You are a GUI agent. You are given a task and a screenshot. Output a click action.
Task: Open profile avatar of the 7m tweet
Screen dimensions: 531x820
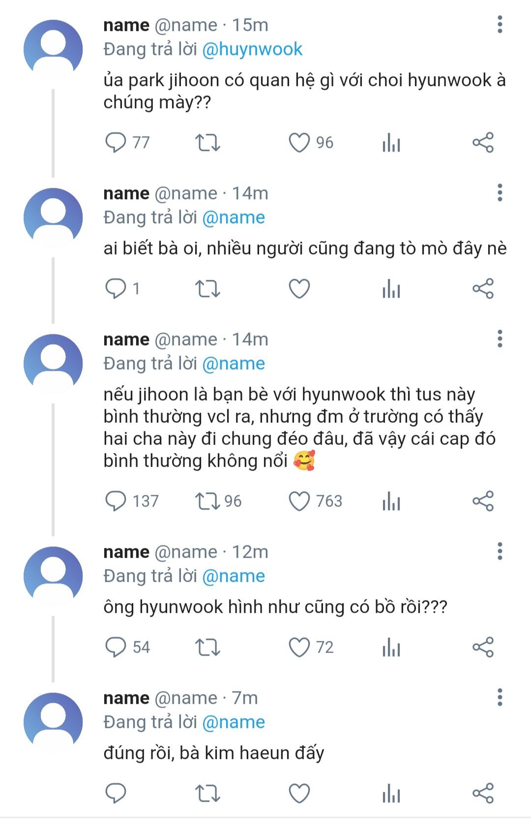pos(53,721)
